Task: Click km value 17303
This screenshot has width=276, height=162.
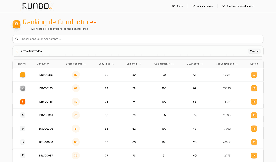Action: (x=227, y=129)
